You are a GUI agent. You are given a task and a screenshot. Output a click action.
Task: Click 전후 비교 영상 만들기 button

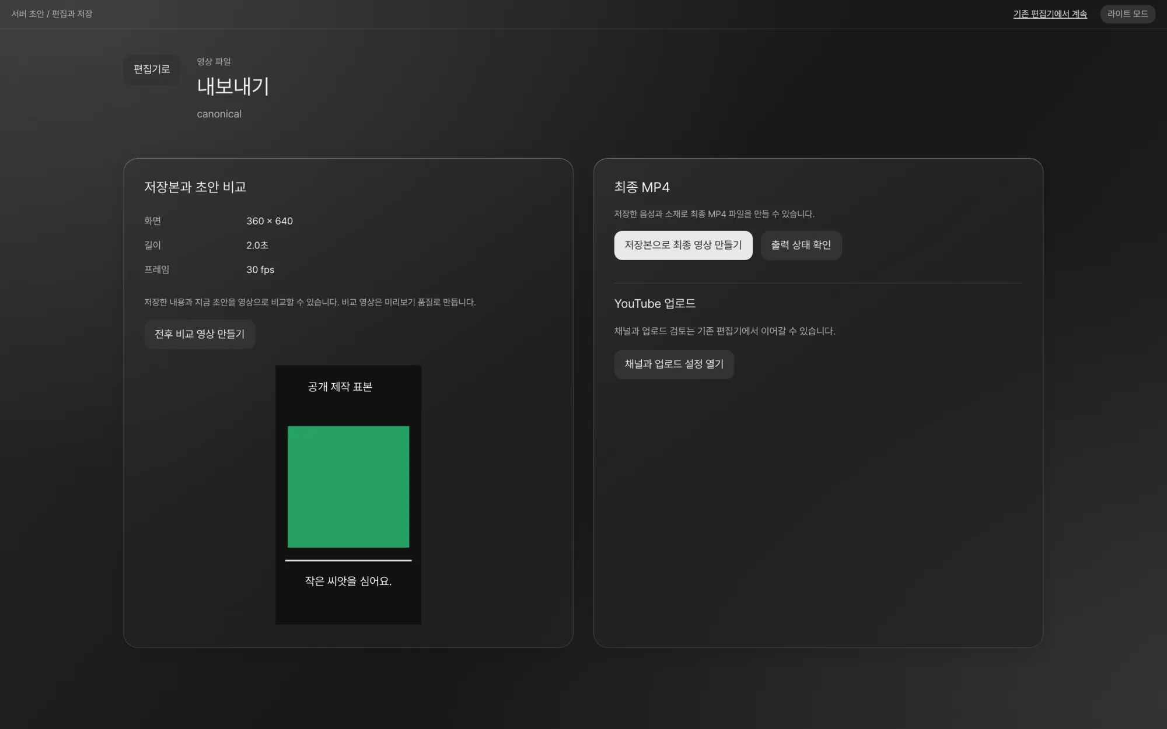click(x=200, y=334)
